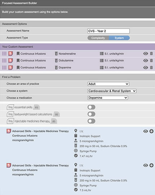Click the Dobutamine medication text

66,60
